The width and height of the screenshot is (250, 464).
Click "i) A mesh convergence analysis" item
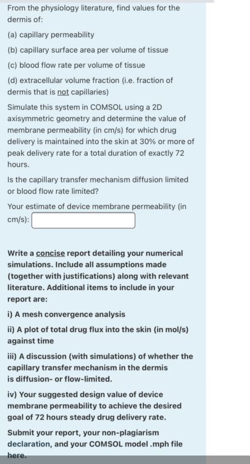(66, 314)
